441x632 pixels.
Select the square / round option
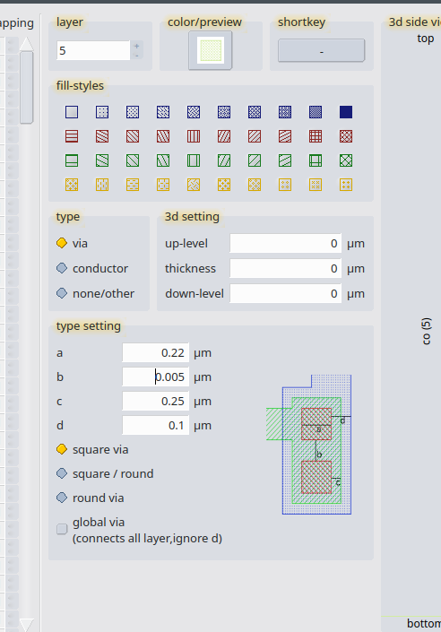pos(62,473)
